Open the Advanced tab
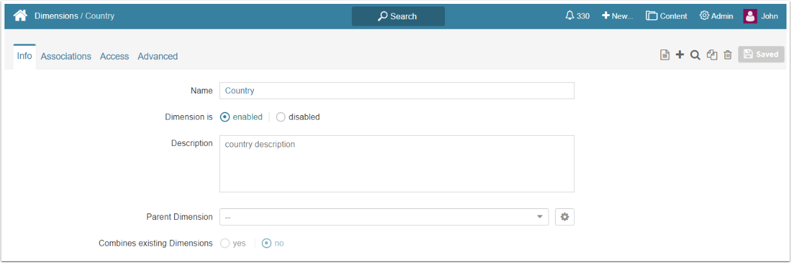This screenshot has height=263, width=791. pos(158,57)
